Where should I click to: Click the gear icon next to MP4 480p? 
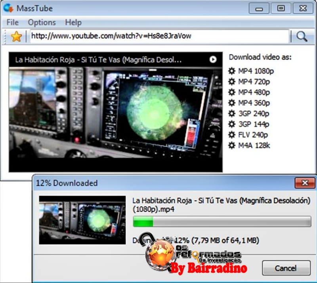[232, 92]
